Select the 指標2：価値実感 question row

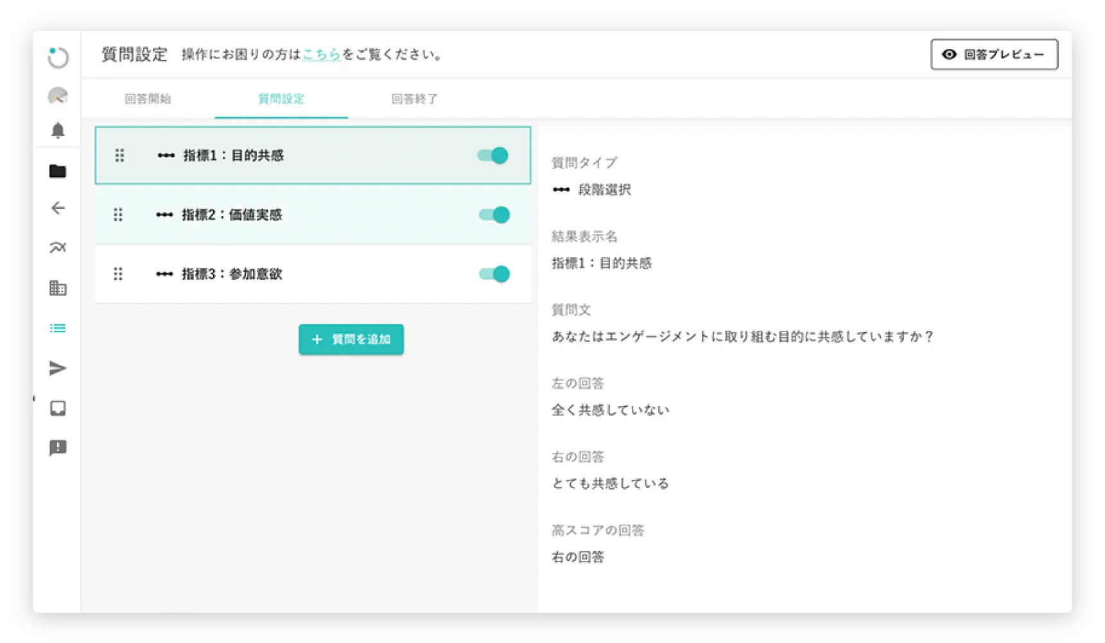coord(313,215)
